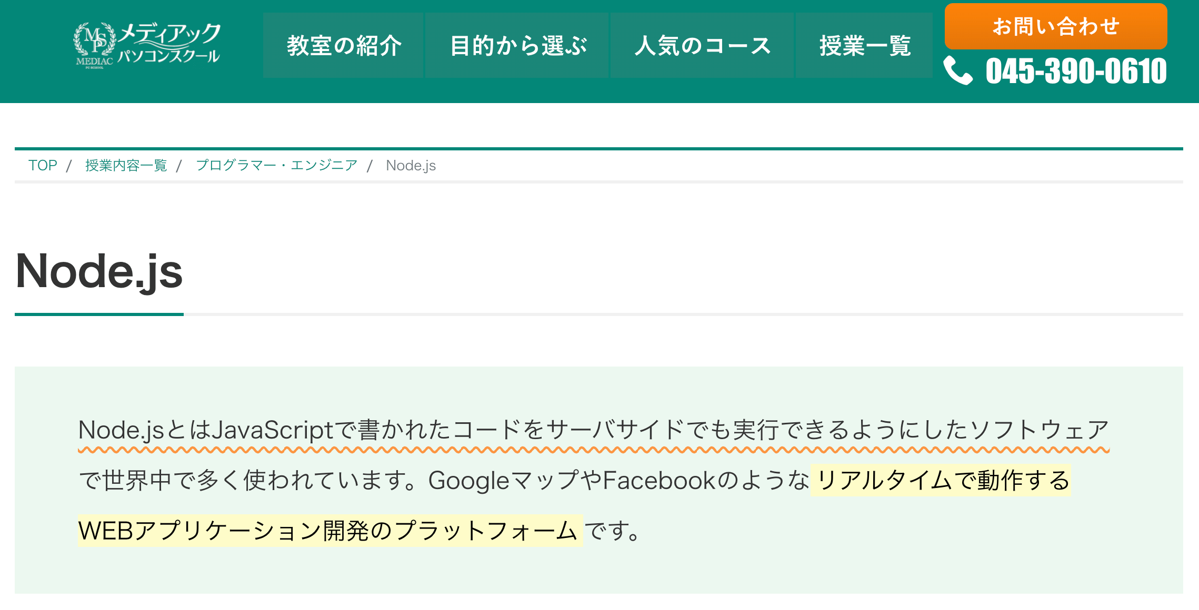Open the 教室の紹介 menu item
This screenshot has width=1199, height=610.
(343, 46)
